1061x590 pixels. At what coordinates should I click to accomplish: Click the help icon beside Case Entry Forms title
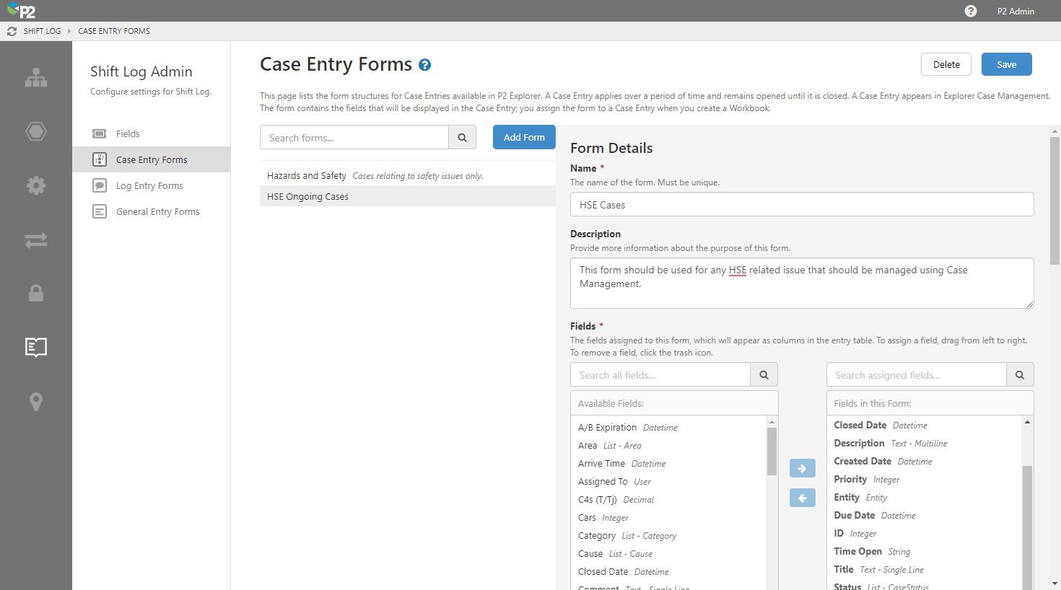coord(425,65)
